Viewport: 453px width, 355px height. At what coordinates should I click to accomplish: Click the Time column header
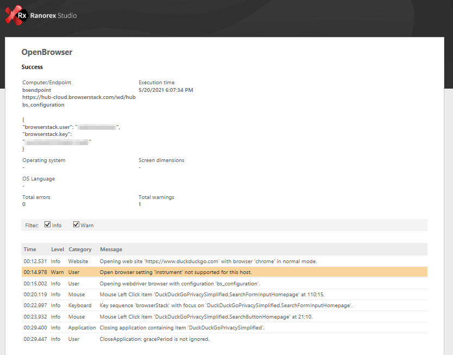(x=30, y=250)
